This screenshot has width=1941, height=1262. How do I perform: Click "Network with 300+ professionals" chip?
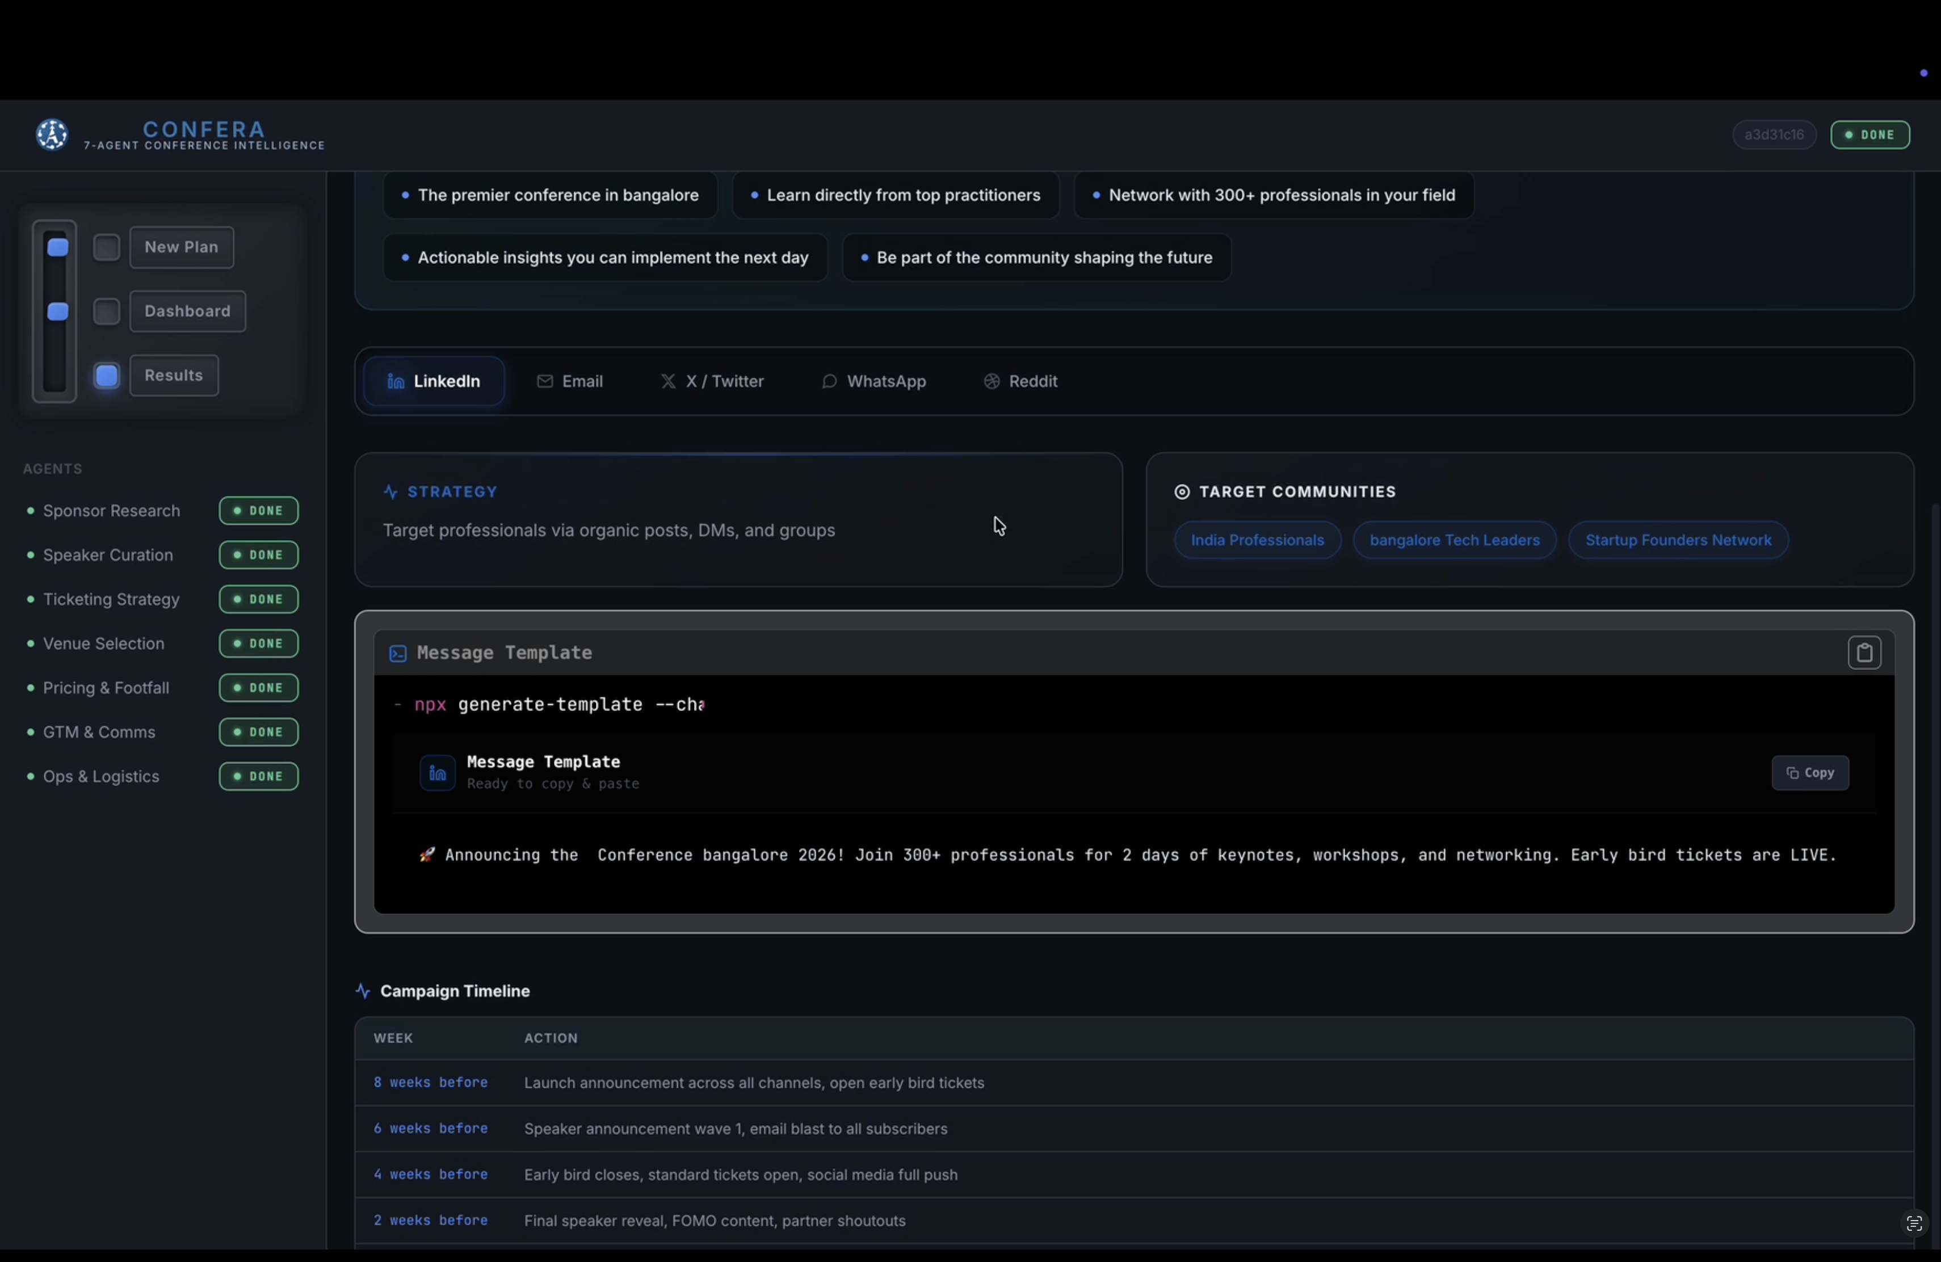coord(1274,196)
